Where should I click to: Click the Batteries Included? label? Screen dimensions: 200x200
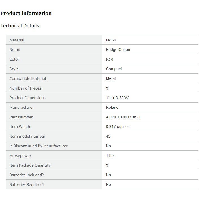pyautogui.click(x=27, y=175)
